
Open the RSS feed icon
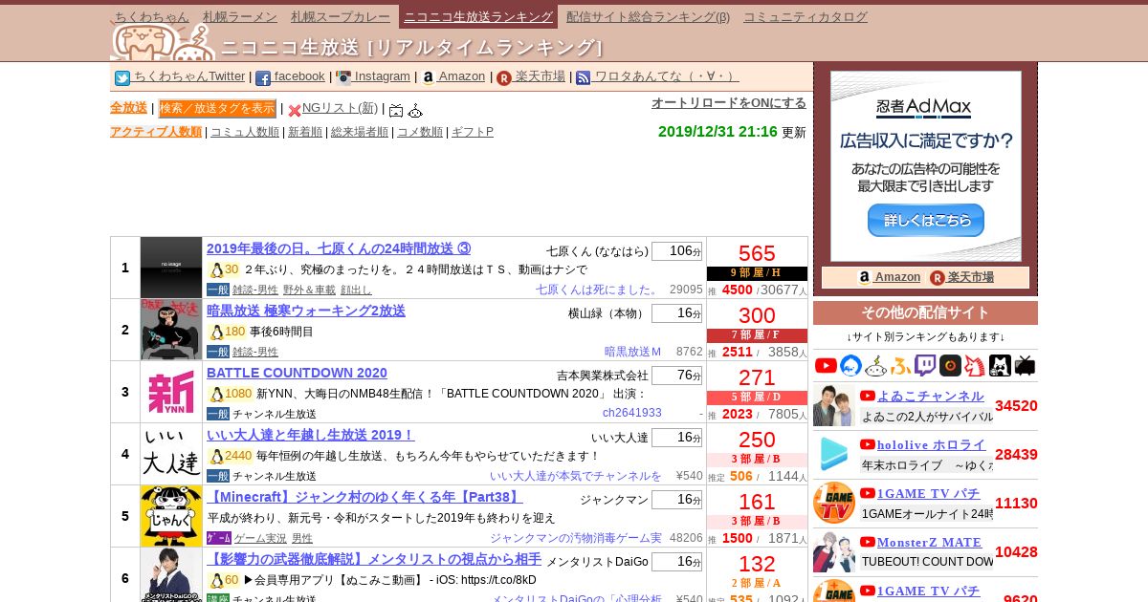[584, 78]
